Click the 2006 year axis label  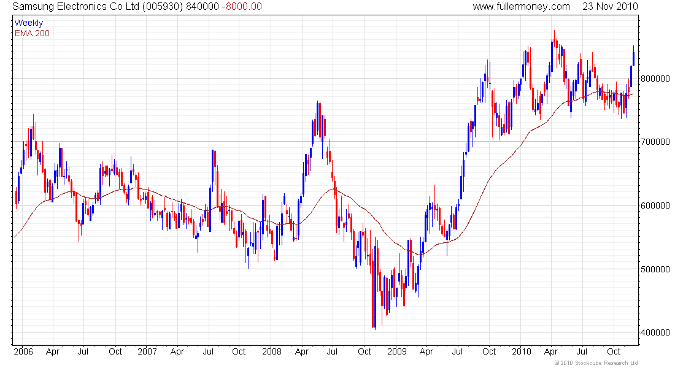(23, 351)
